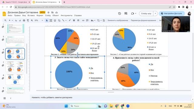Viewport: 194px width, 109px height.
Task: Click the horizontal canvas scrollbar
Action: pyautogui.click(x=113, y=91)
